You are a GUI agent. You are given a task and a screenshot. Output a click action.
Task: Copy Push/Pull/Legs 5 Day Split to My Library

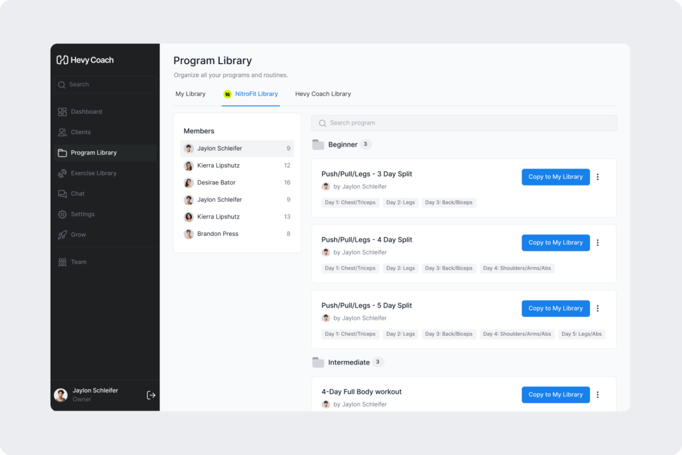click(555, 308)
